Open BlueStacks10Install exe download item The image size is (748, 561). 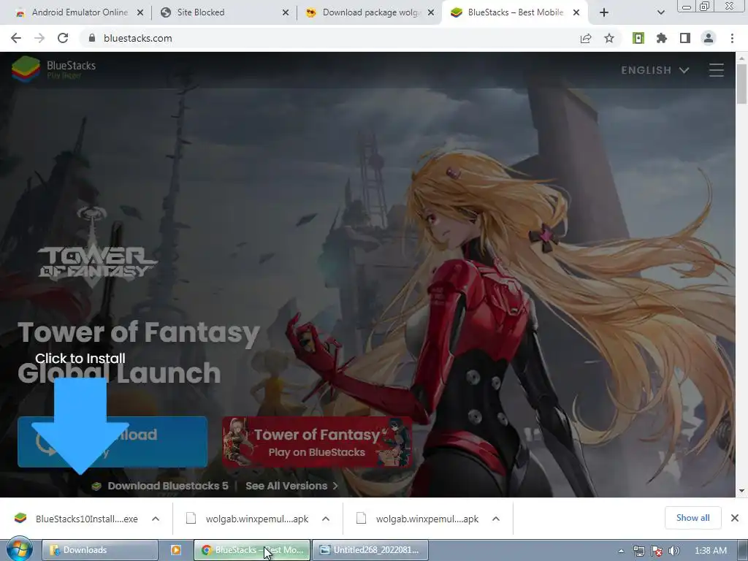(x=76, y=519)
